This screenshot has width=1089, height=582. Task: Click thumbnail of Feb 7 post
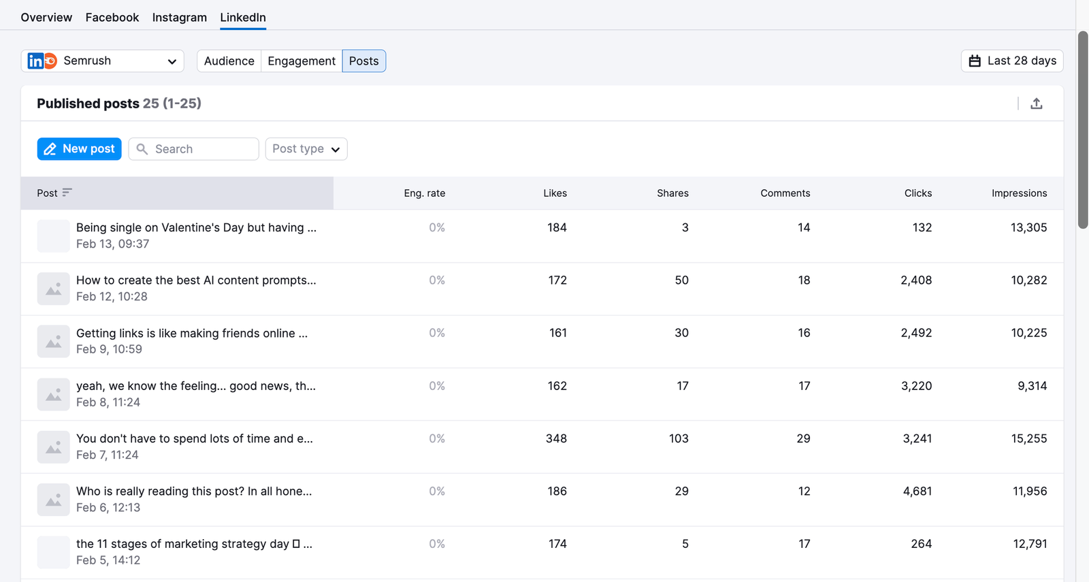click(x=53, y=447)
